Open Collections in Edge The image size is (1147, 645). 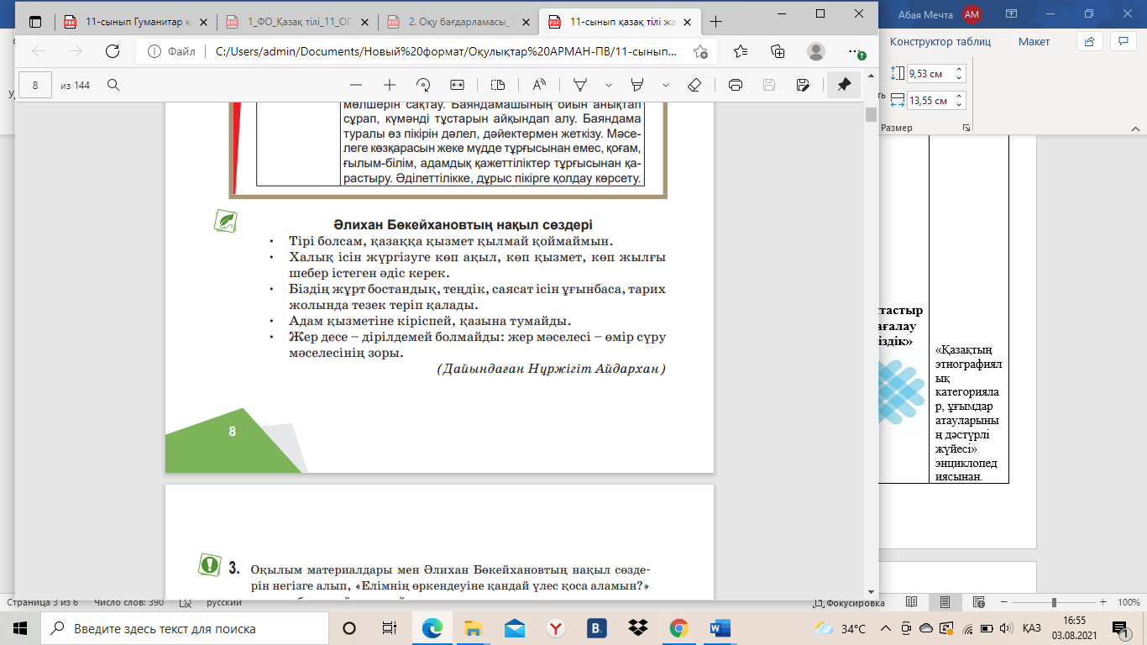coord(778,51)
